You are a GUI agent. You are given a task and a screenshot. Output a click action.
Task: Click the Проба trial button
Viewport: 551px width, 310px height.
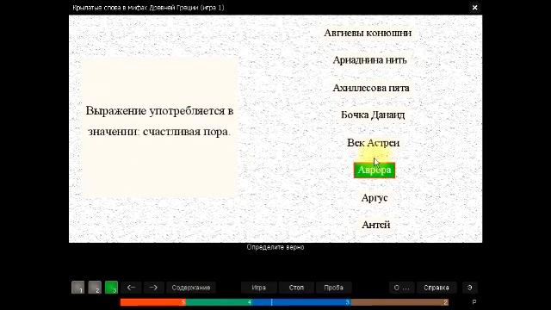pyautogui.click(x=333, y=288)
